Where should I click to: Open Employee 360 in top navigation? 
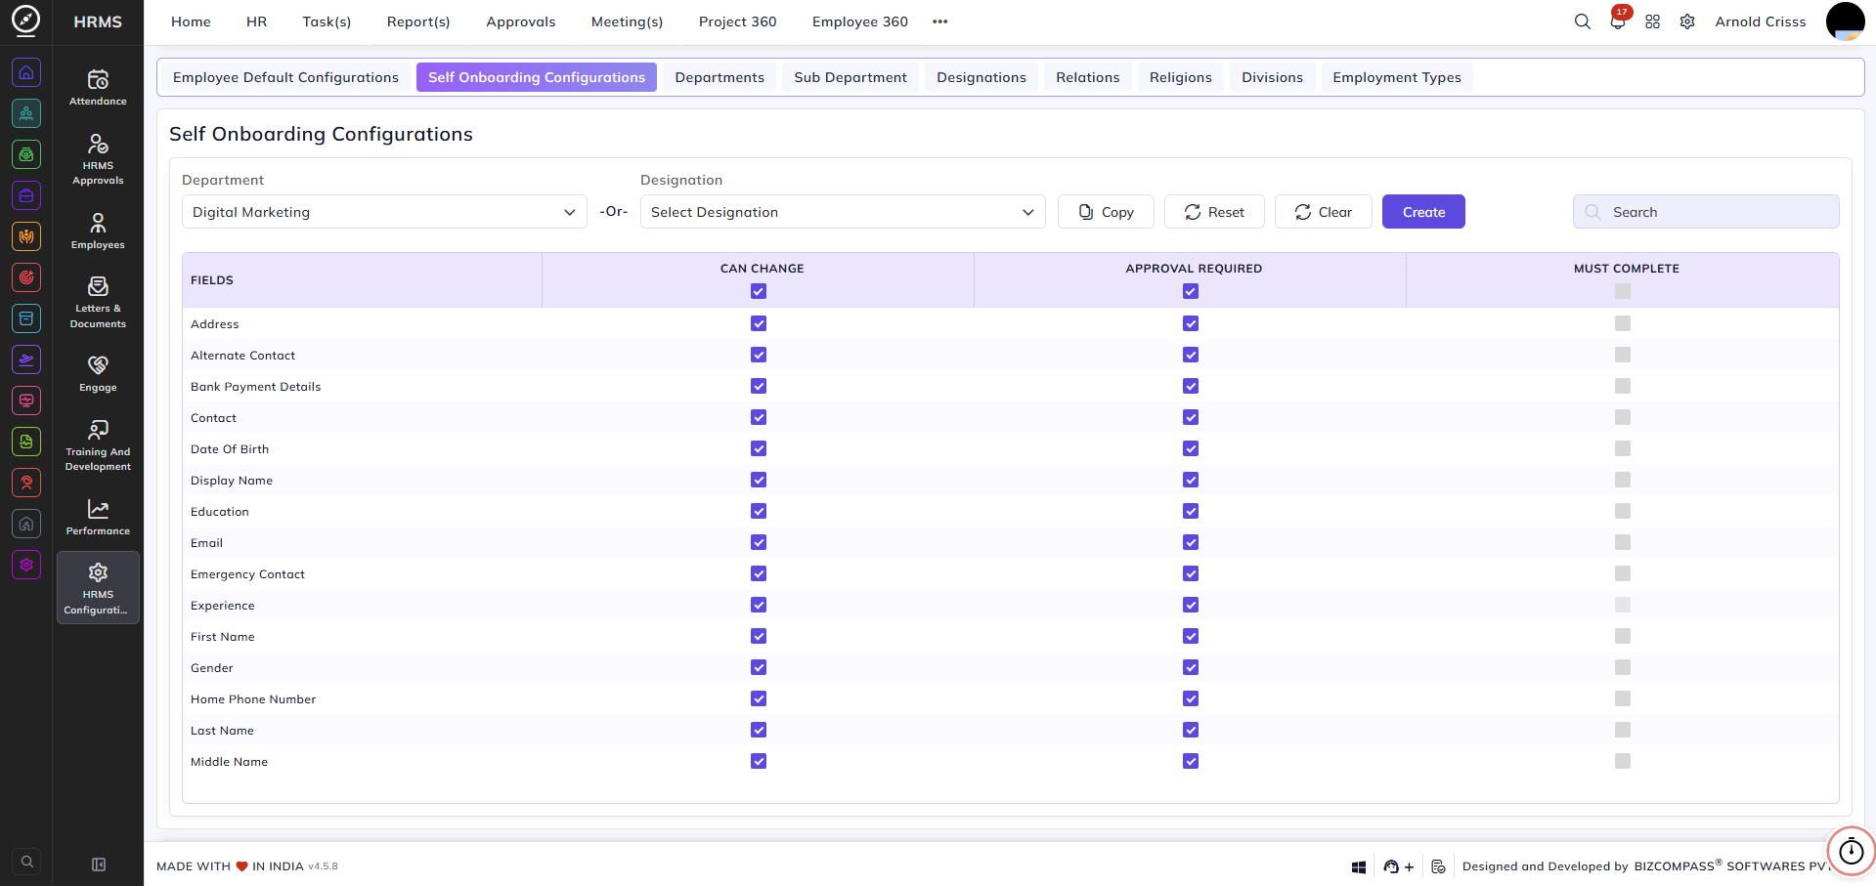(x=860, y=21)
